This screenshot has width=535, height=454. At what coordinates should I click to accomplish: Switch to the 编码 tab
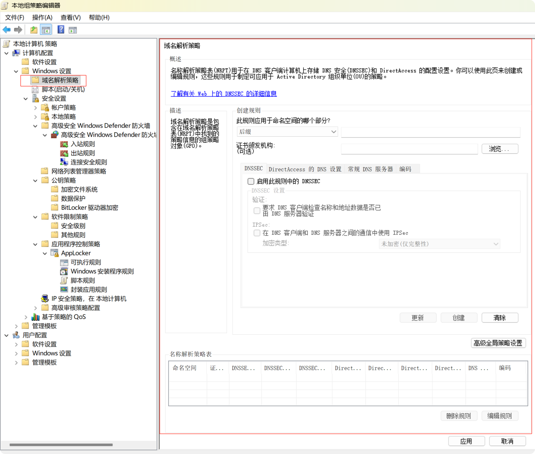coord(405,169)
